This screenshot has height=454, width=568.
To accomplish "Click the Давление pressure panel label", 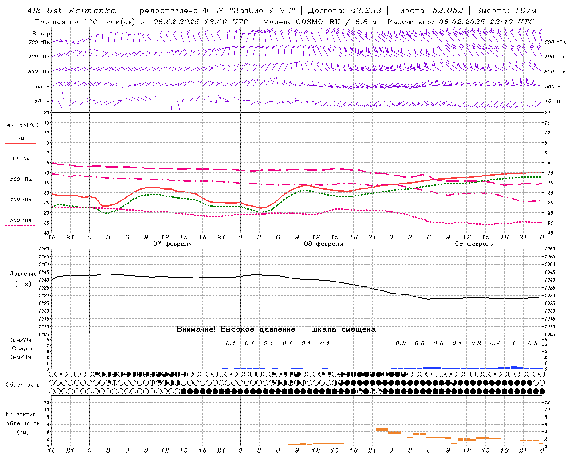I will (23, 274).
